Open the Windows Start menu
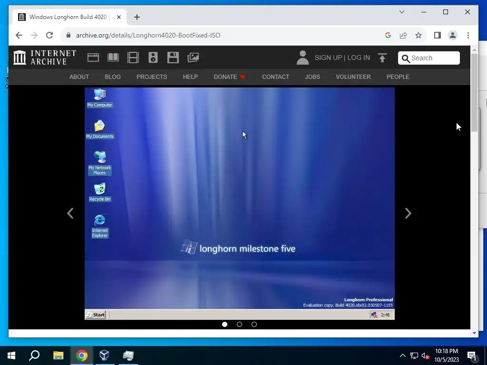487x365 pixels. pyautogui.click(x=11, y=355)
